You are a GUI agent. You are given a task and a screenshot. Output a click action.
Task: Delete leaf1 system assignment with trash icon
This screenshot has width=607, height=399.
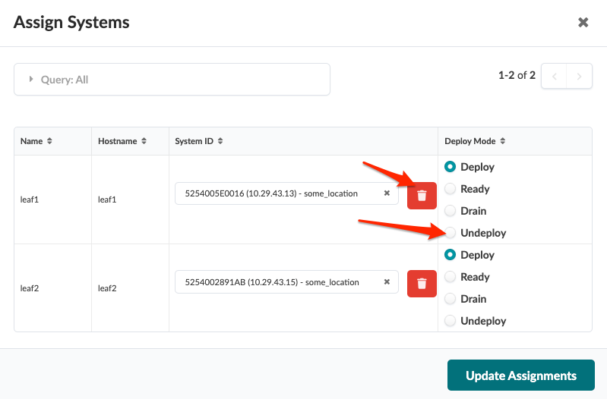422,195
